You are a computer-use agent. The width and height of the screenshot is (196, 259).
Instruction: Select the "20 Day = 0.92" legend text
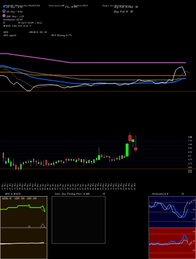click(14, 7)
